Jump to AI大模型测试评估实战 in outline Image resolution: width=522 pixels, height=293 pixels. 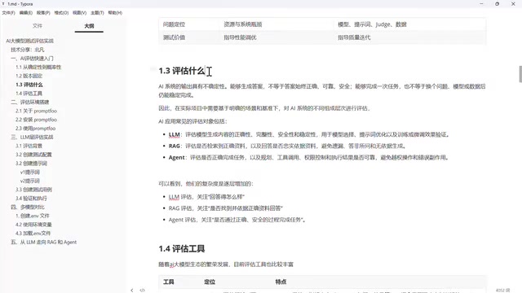click(x=29, y=41)
